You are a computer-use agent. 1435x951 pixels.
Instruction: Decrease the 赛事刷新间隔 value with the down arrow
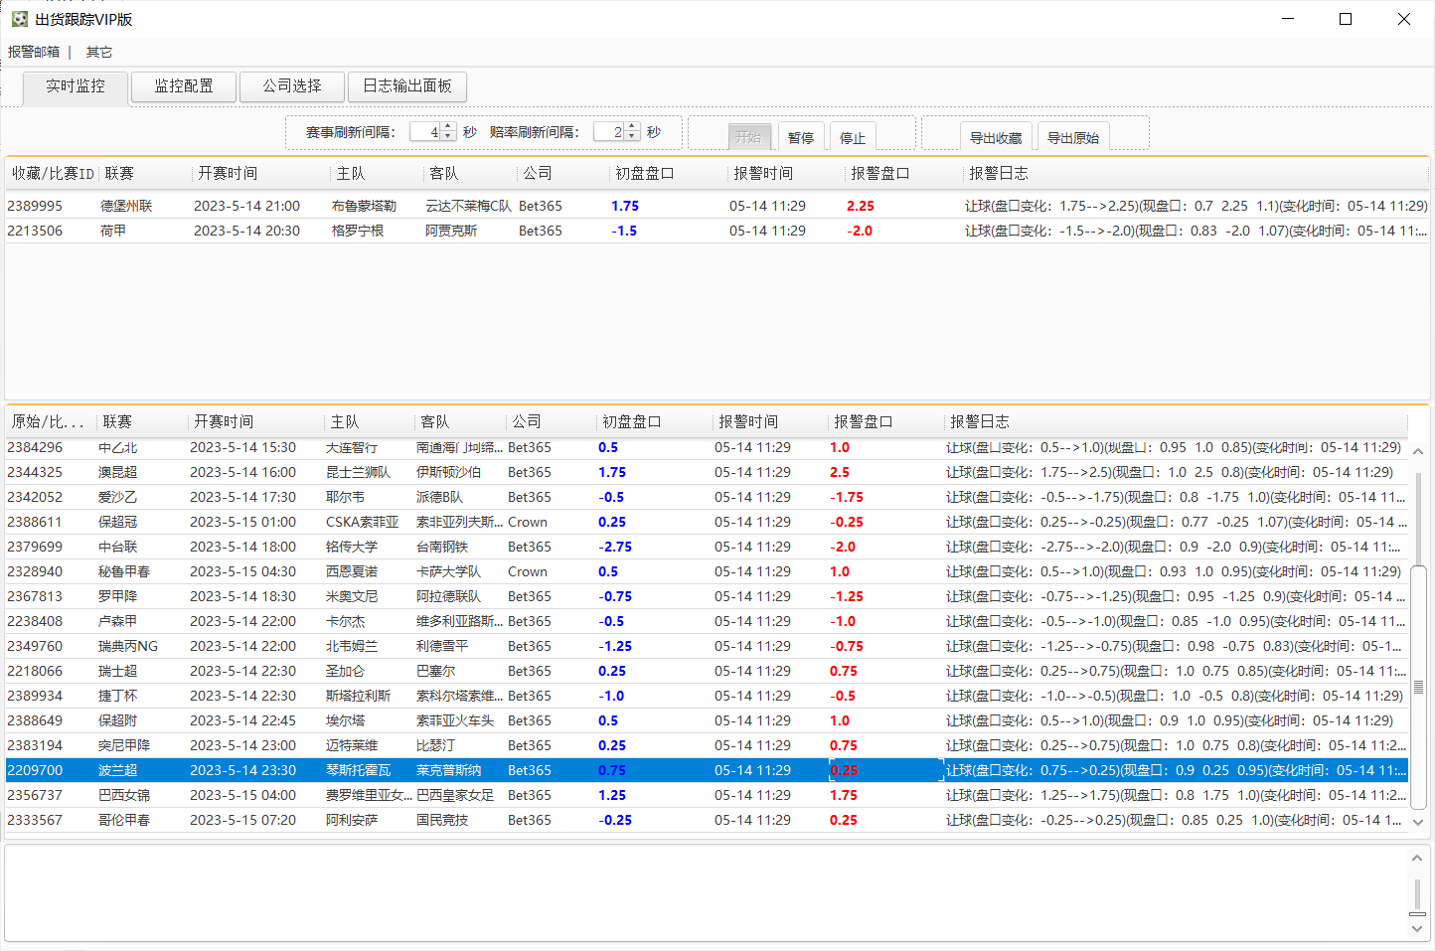point(448,136)
